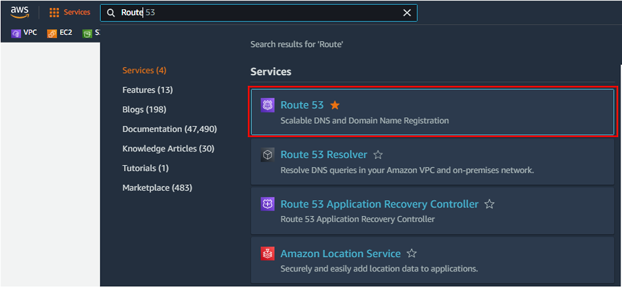Click the Services section heading
622x288 pixels.
[x=271, y=72]
